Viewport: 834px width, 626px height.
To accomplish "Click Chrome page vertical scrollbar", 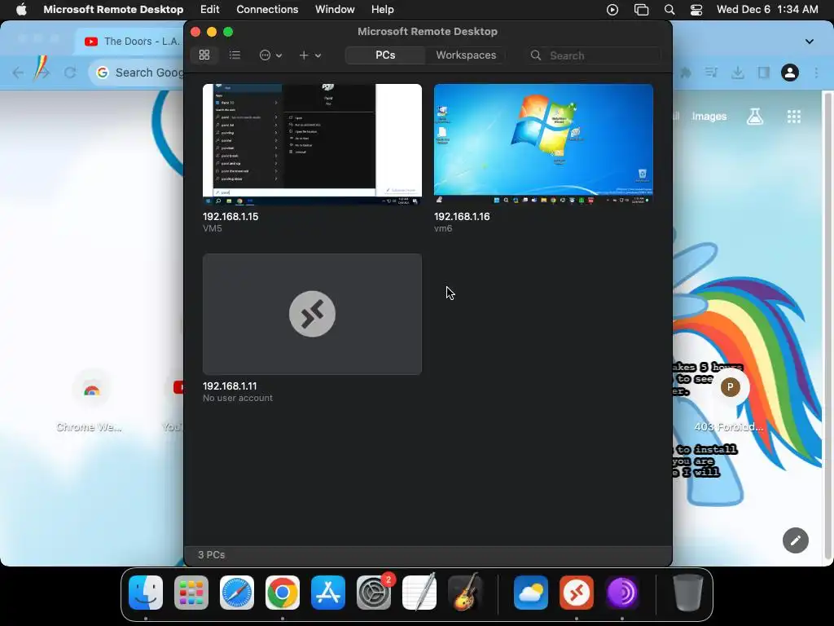I will [827, 326].
